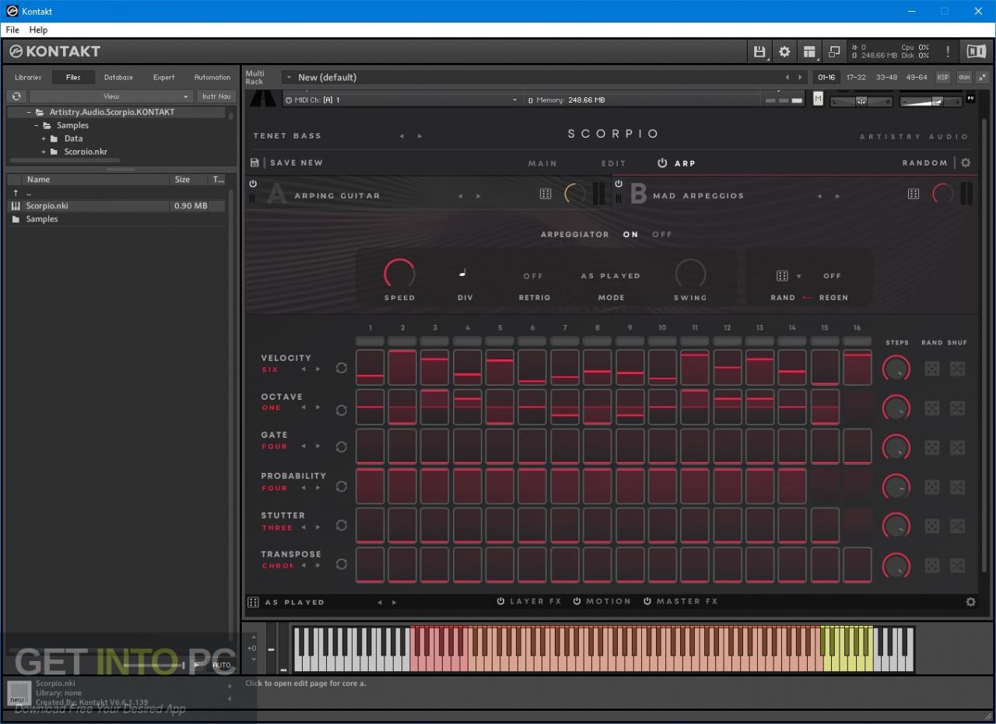
Task: Collapse the Samples tree folder
Action: click(37, 125)
